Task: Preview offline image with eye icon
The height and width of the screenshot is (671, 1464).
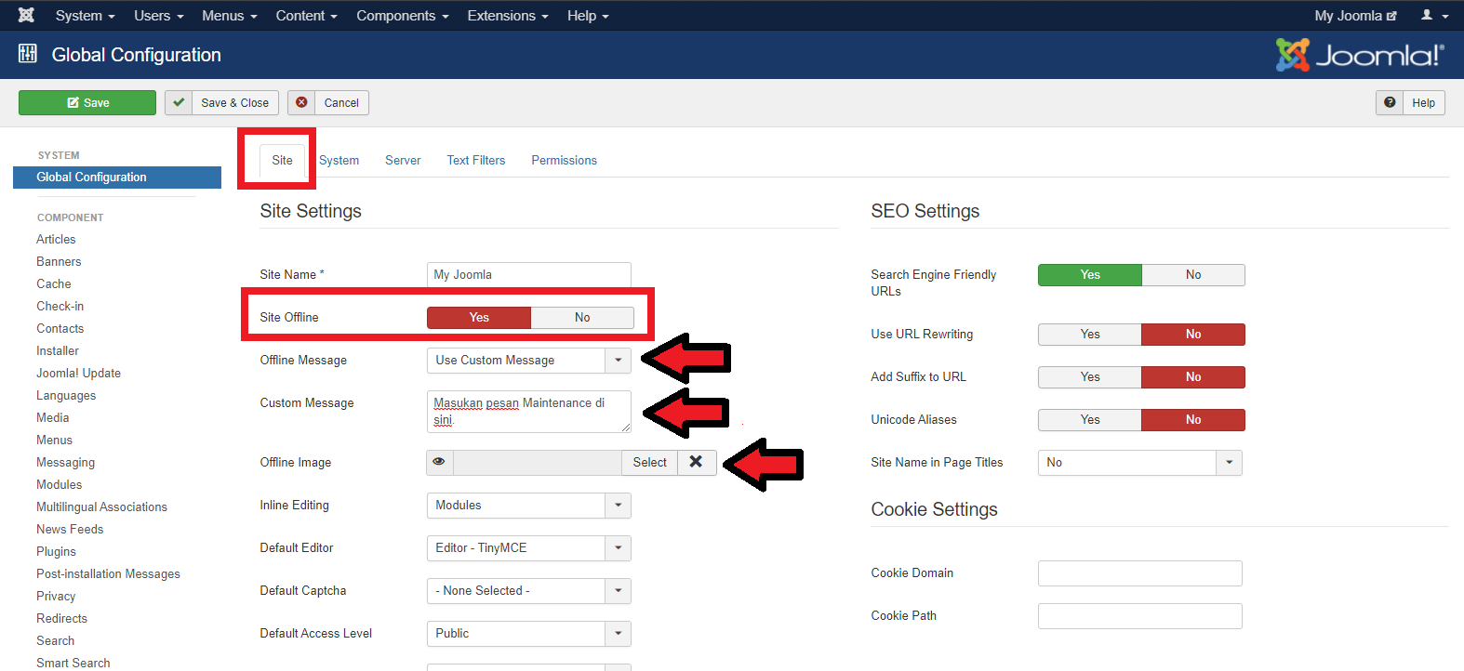Action: (439, 462)
